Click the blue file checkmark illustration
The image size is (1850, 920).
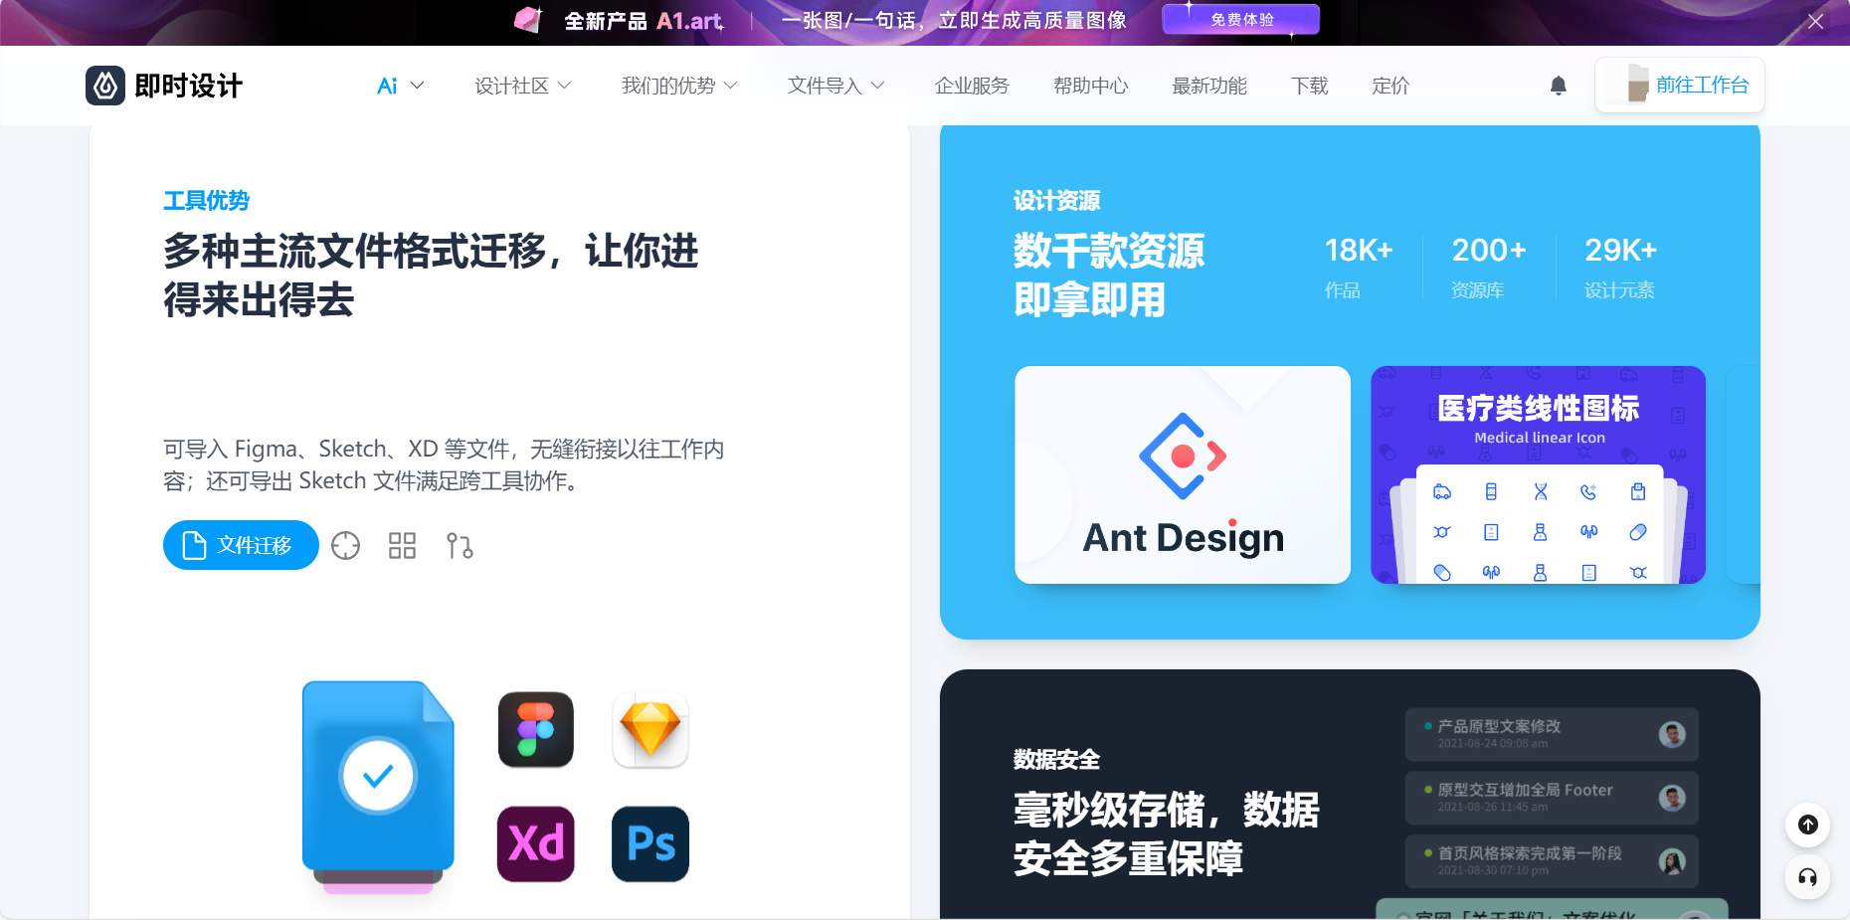[378, 786]
